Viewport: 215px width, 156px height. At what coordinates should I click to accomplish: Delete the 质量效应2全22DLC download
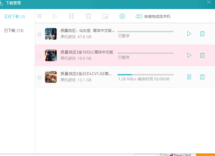(x=202, y=77)
